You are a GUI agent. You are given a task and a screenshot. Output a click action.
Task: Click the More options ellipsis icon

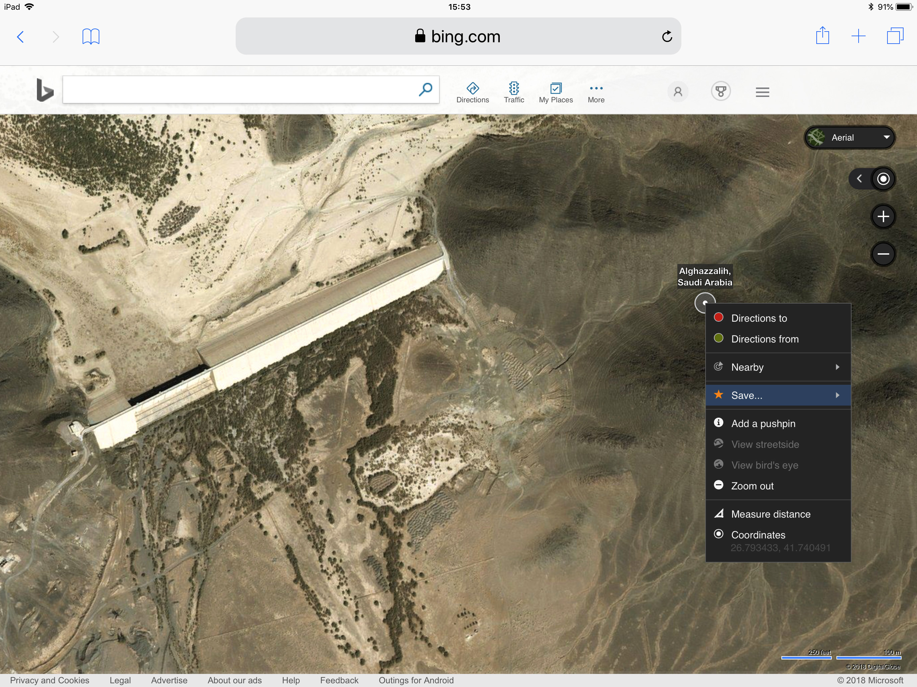point(596,88)
